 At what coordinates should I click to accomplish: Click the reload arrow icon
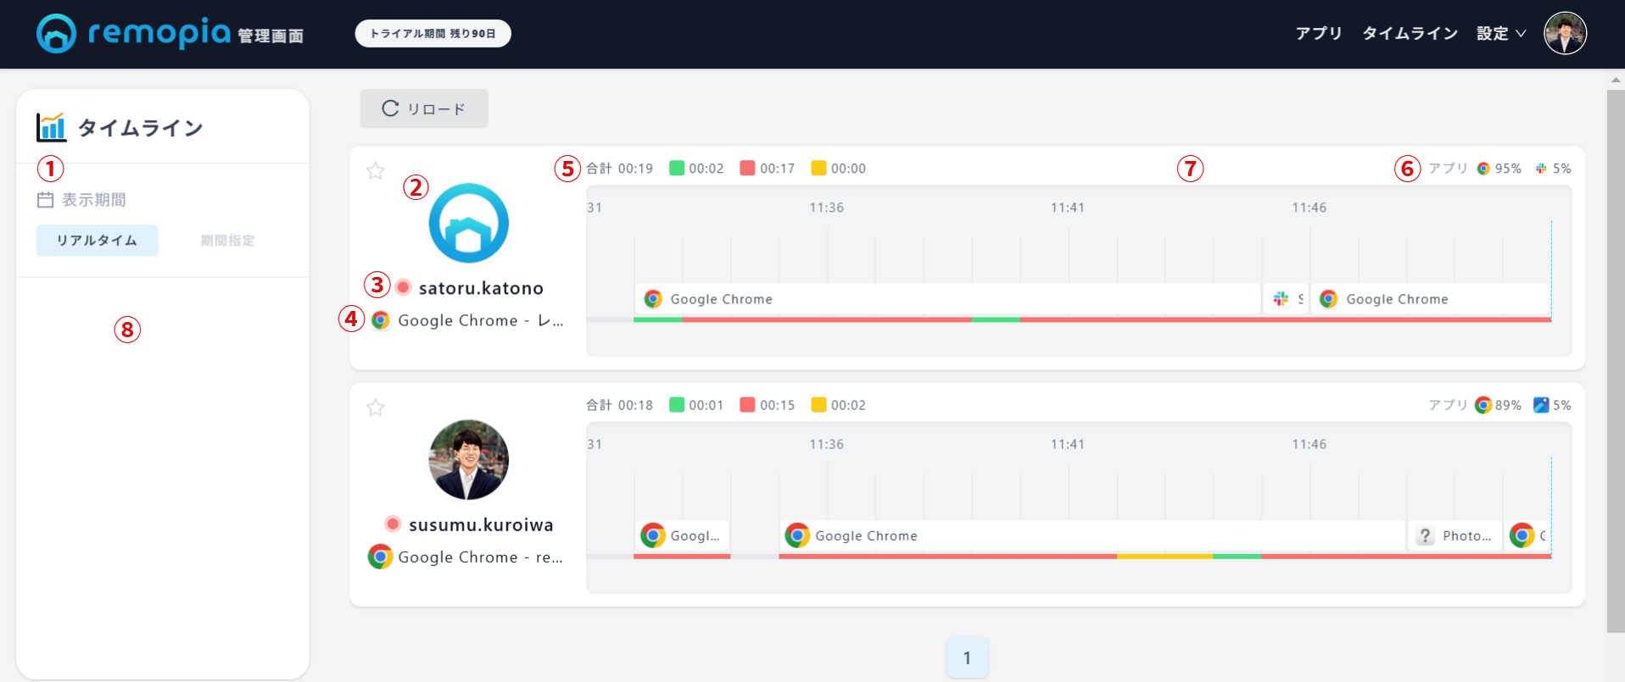(390, 108)
